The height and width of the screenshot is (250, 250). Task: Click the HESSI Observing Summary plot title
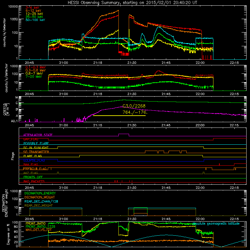132,3
